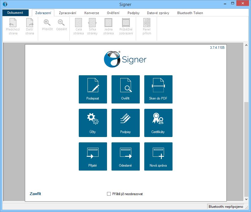251x212 pixels.
Task: Click the Zavřít link
Action: [x=35, y=194]
